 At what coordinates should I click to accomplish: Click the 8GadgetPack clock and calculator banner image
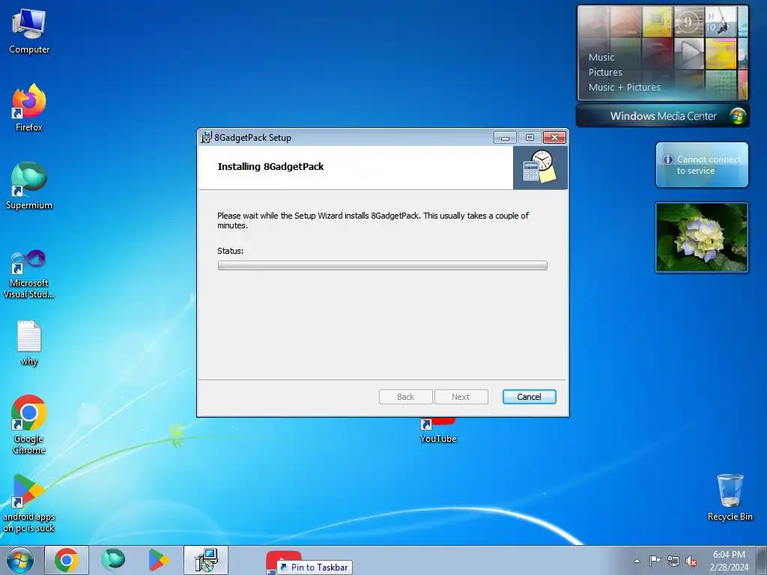(x=540, y=167)
